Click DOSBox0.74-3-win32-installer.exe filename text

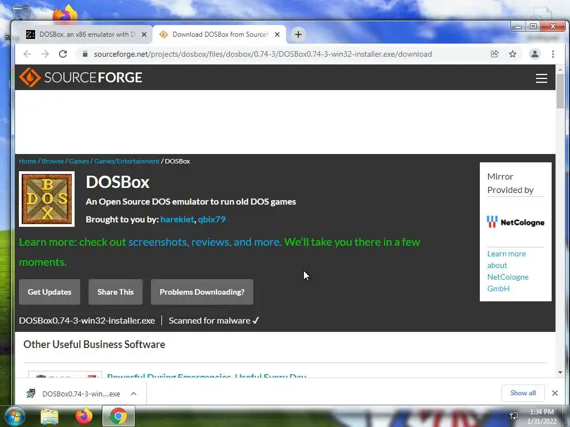87,321
